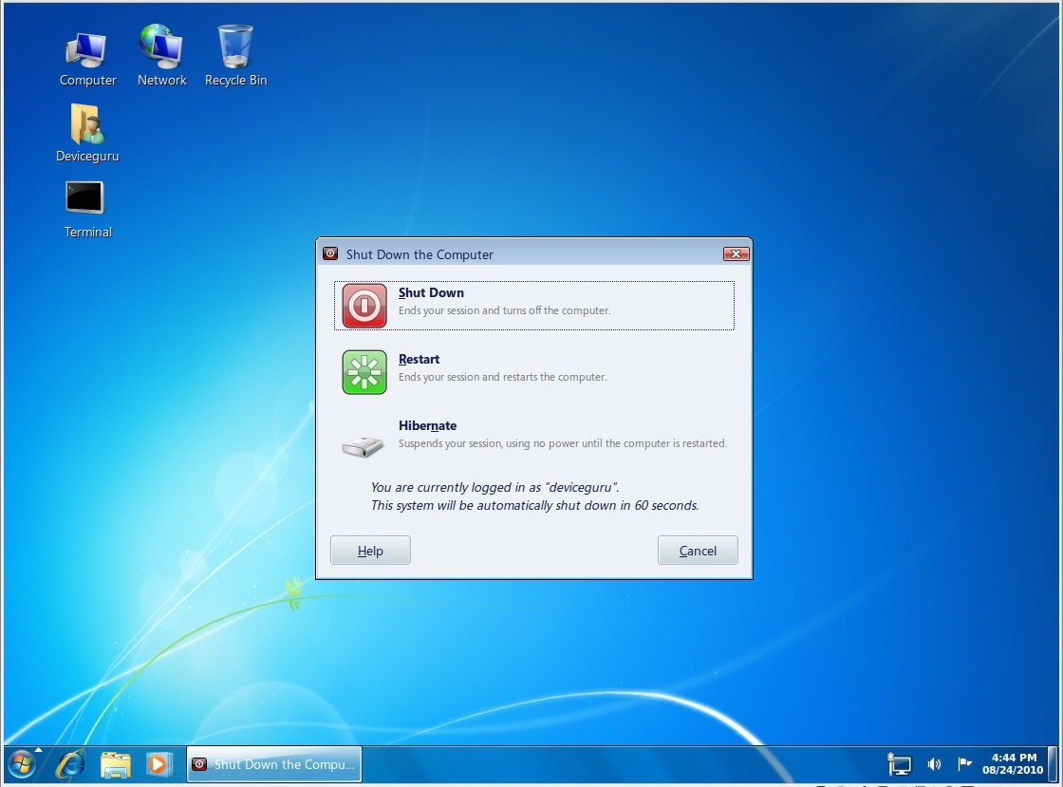Choose the Restart option label

click(419, 359)
